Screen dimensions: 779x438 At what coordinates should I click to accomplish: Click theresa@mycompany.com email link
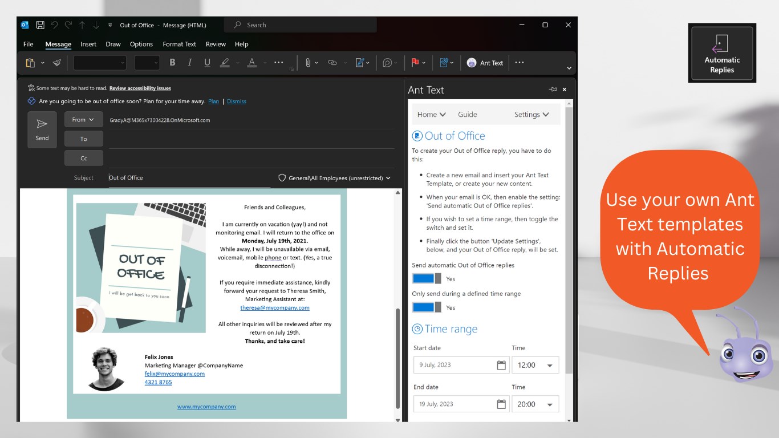point(275,307)
